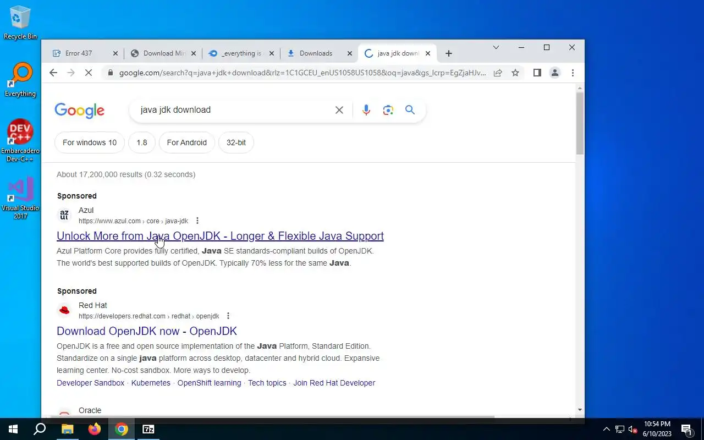Bookmark this page with the star
Viewport: 704px width, 440px height.
click(x=515, y=73)
